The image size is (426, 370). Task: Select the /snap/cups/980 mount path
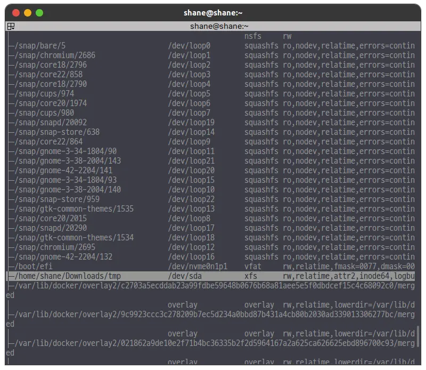[44, 113]
